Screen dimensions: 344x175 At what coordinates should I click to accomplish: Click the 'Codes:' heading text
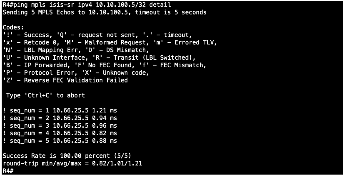point(13,28)
